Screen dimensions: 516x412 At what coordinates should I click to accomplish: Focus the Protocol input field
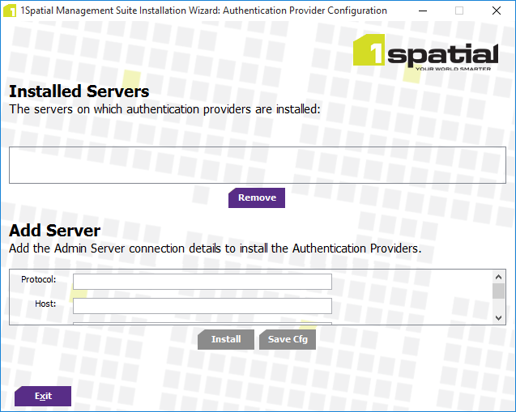[203, 281]
